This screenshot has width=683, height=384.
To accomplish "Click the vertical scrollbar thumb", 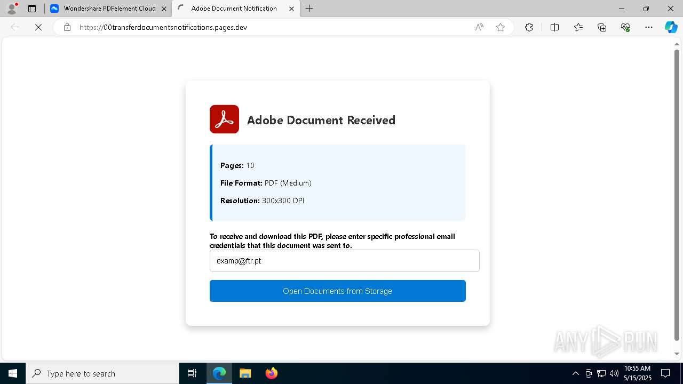I will click(x=677, y=195).
